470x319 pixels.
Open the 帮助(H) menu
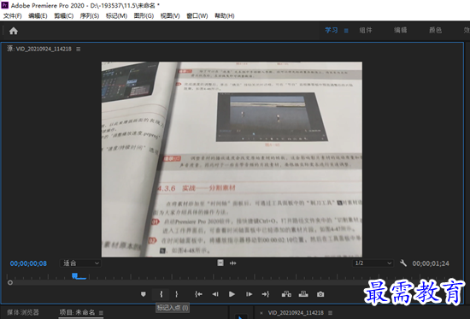225,16
